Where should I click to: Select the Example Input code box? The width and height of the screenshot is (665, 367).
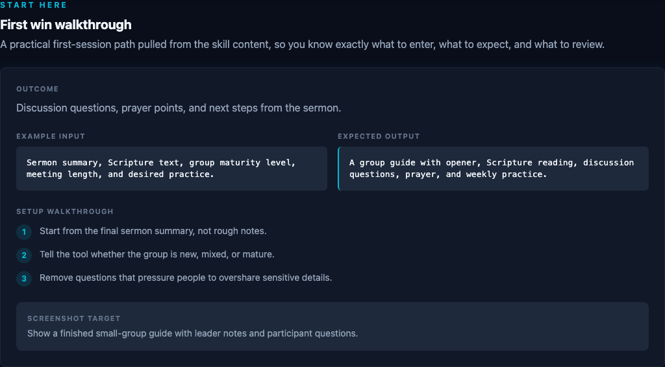pyautogui.click(x=171, y=169)
